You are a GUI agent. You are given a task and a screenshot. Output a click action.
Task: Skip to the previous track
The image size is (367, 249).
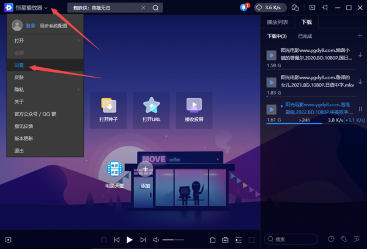[117, 240]
